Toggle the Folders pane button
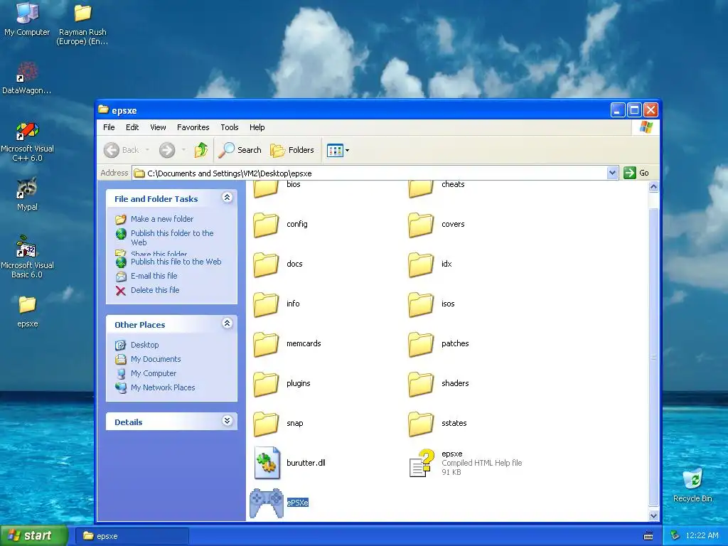The image size is (728, 546). click(292, 150)
